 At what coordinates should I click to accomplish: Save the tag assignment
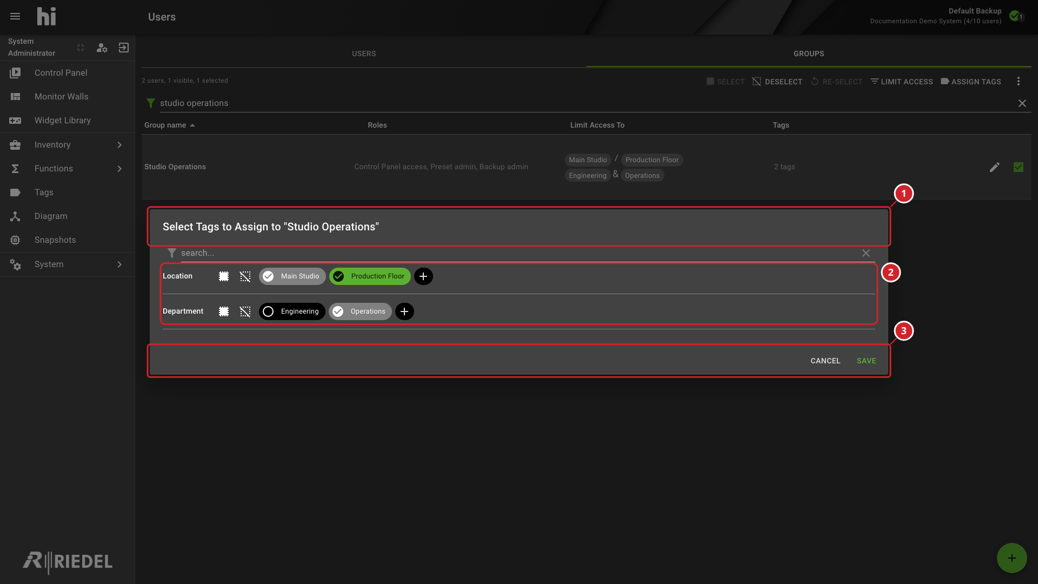pos(866,361)
